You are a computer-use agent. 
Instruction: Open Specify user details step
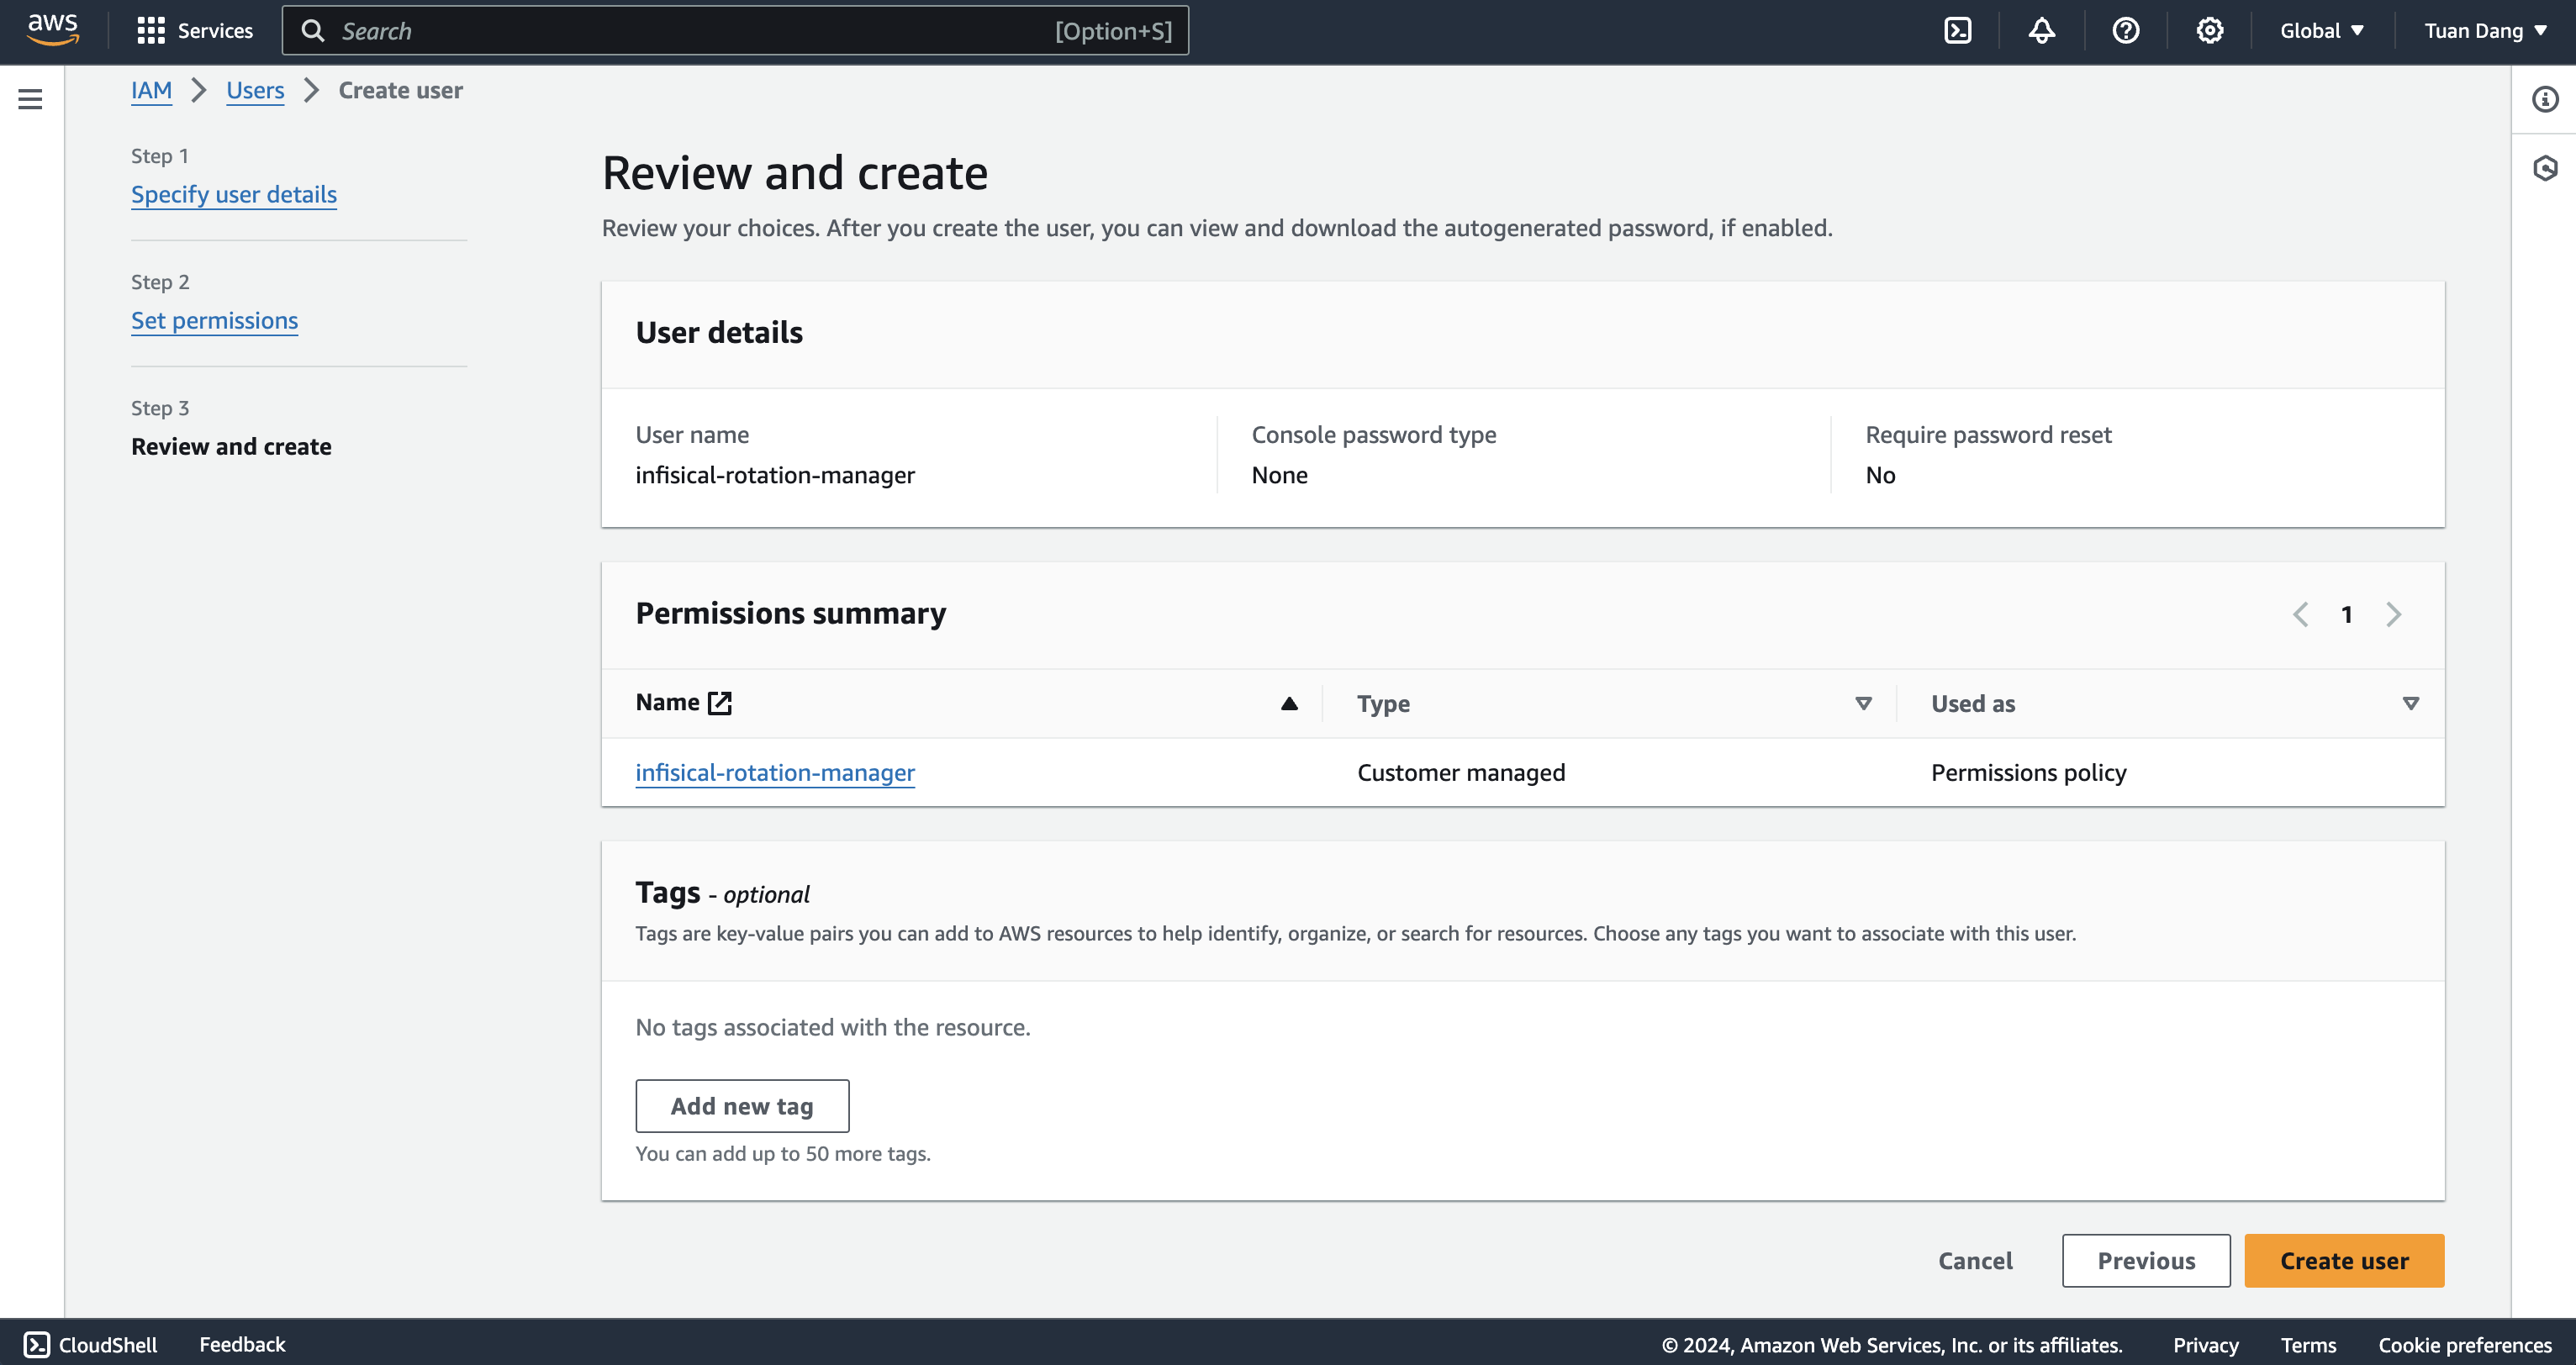[234, 194]
